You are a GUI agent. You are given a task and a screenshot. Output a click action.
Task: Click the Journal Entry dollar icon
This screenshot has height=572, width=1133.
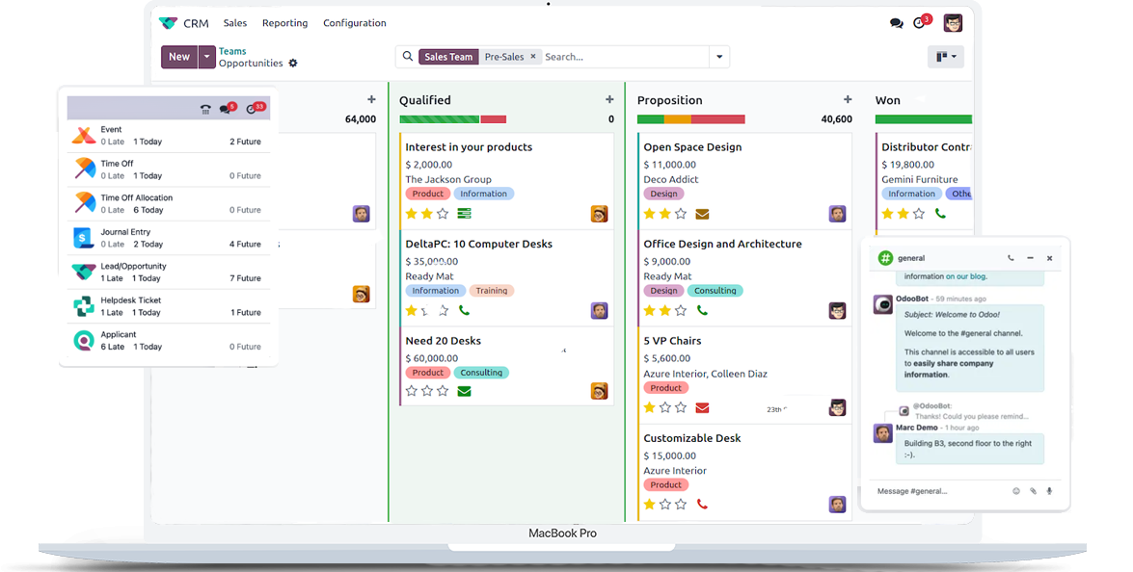[x=84, y=237]
